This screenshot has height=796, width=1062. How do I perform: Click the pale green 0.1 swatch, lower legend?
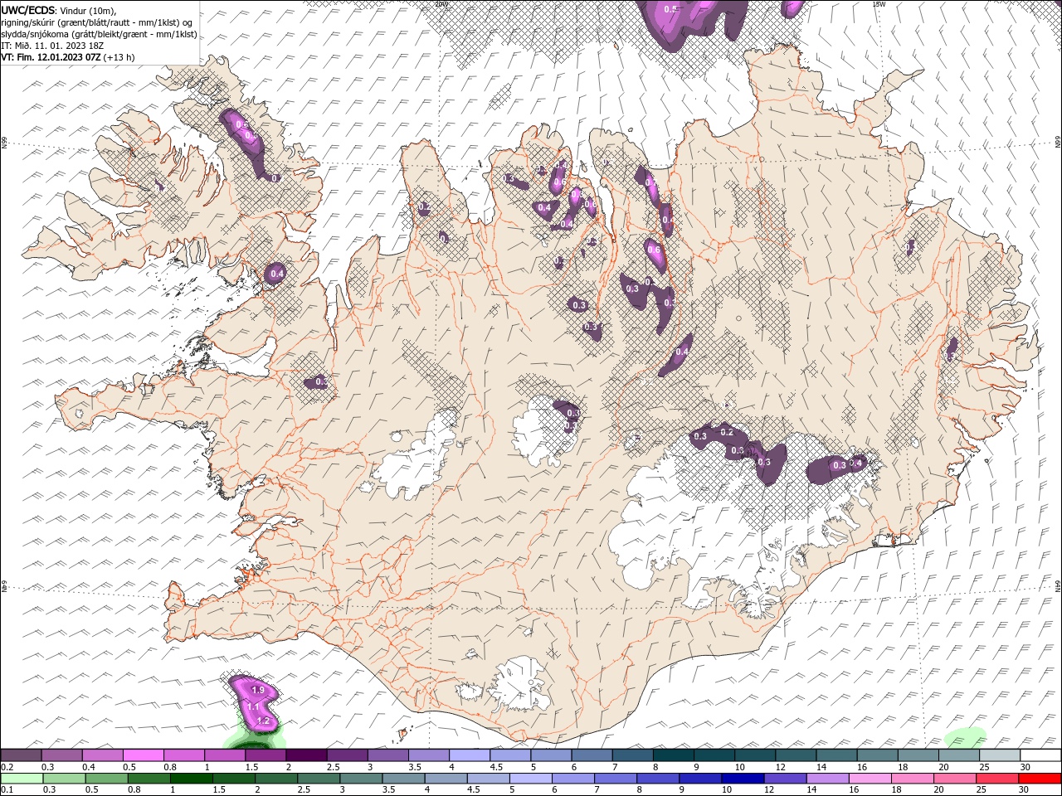22,779
